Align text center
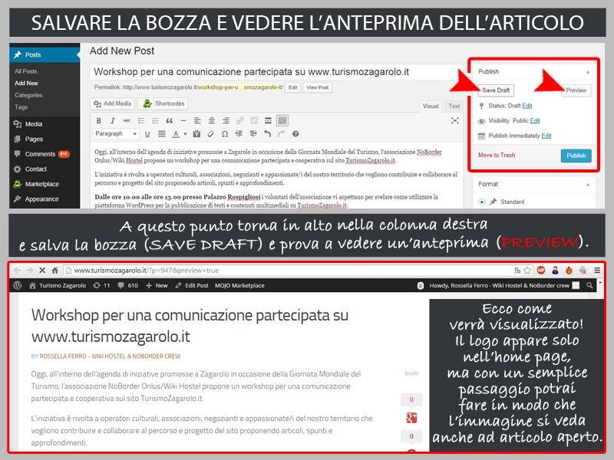Viewport: 614px width, 460px height. (x=212, y=121)
